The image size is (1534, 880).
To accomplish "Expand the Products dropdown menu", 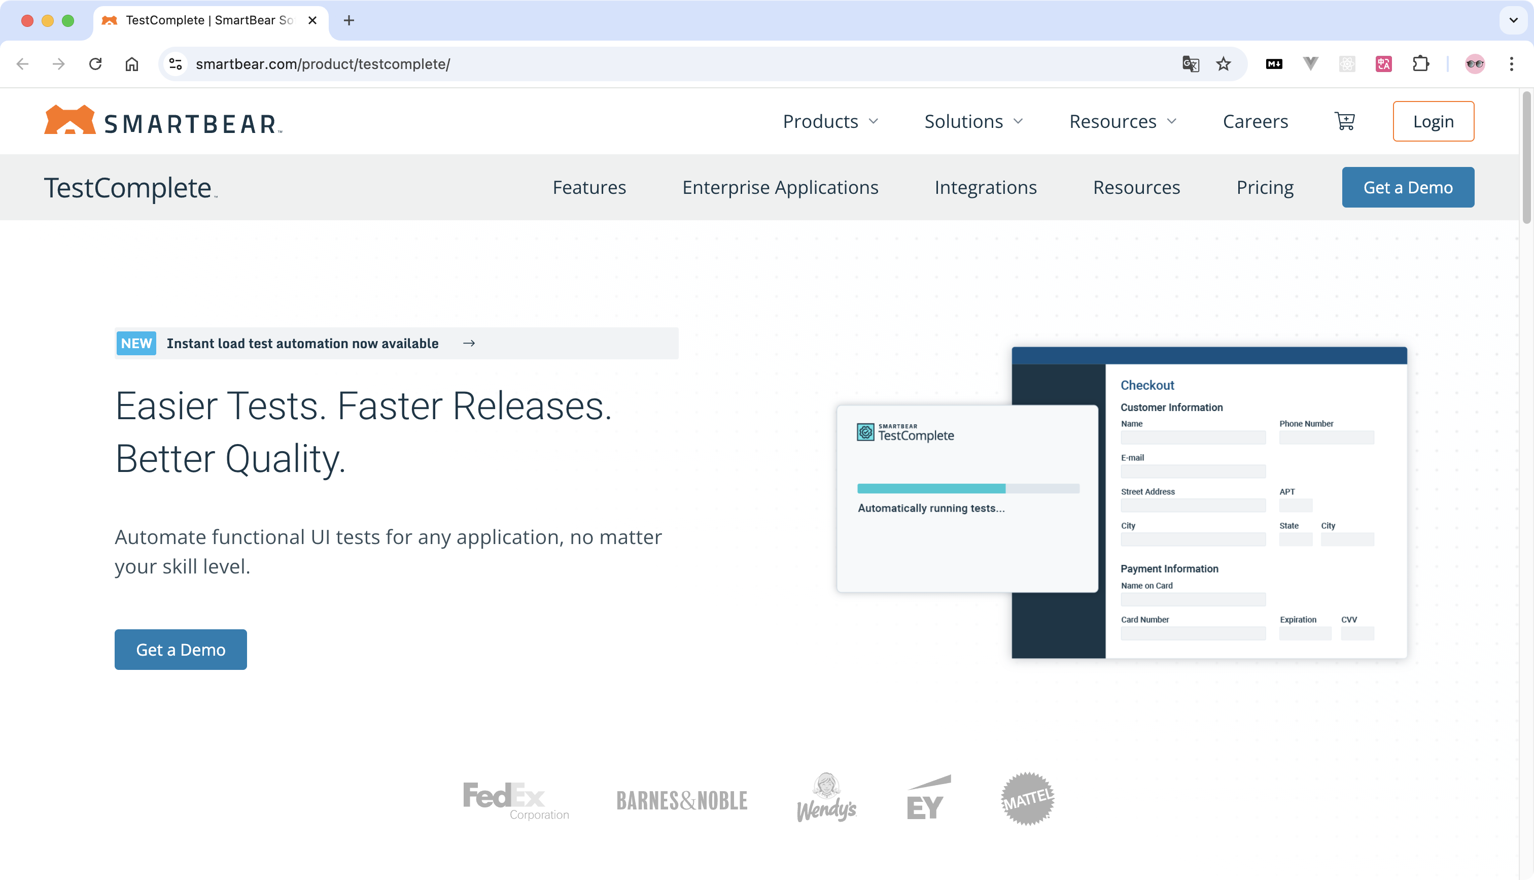I will 830,121.
